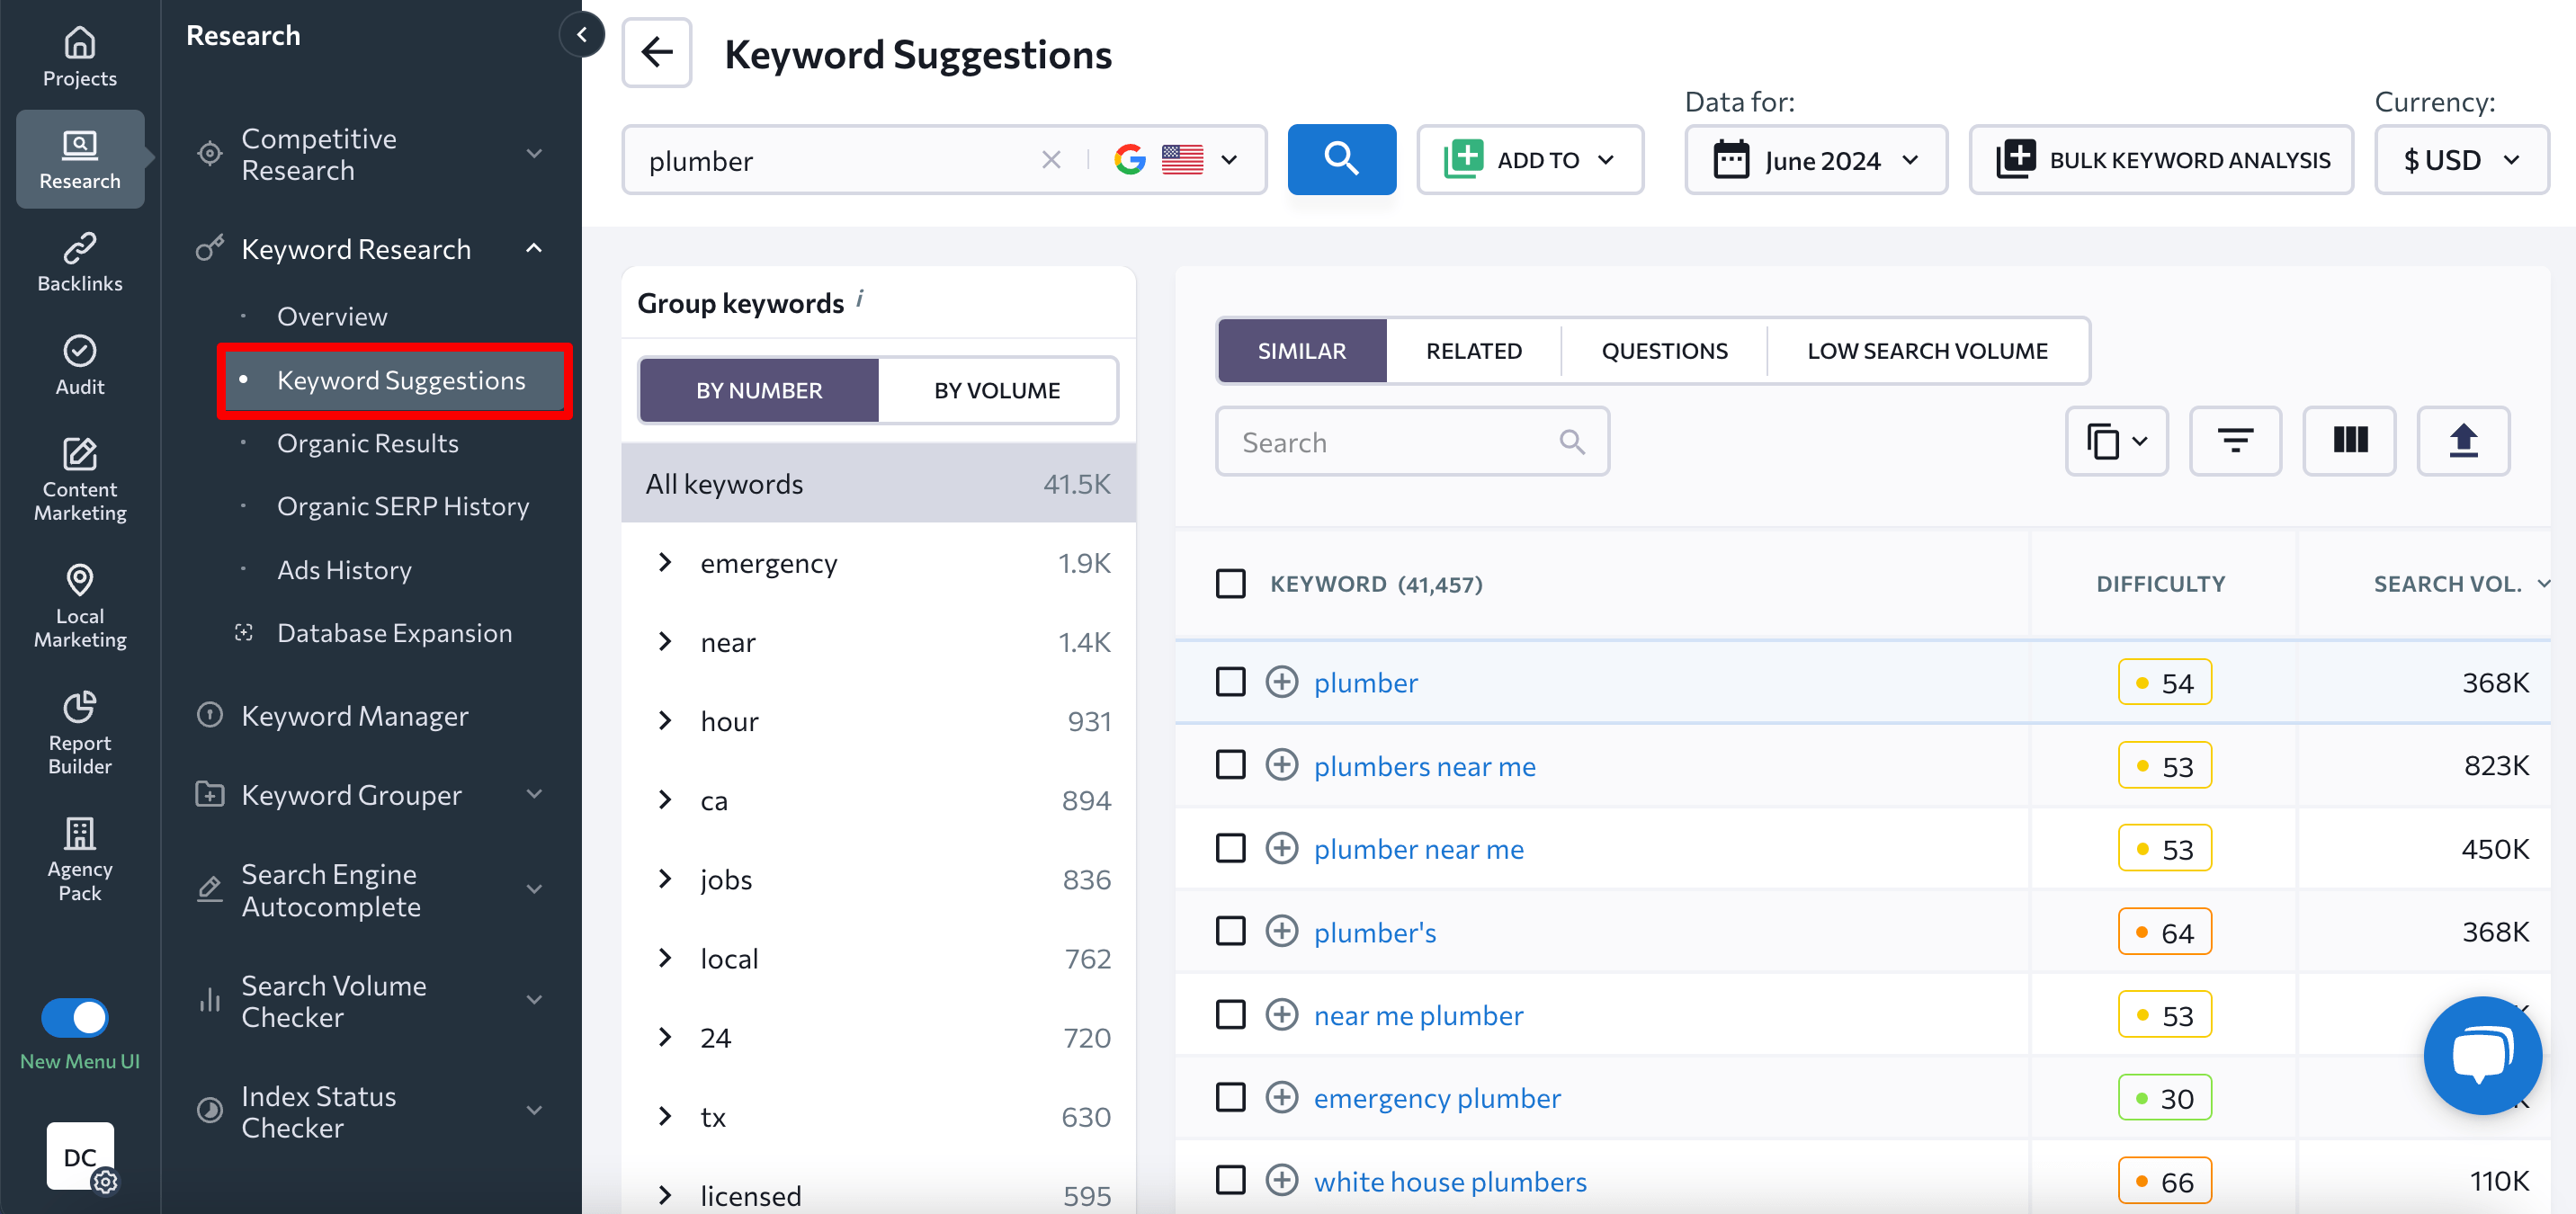Click the search magnifier icon in keyword filter
This screenshot has width=2576, height=1214.
tap(1570, 442)
